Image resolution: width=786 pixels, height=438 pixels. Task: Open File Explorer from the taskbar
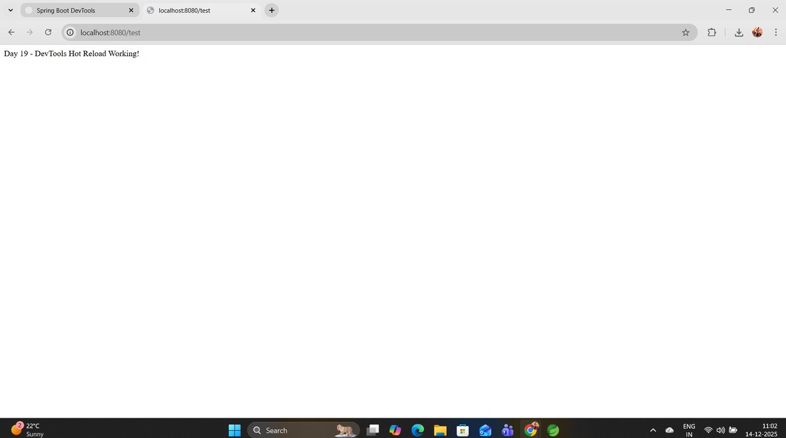440,429
